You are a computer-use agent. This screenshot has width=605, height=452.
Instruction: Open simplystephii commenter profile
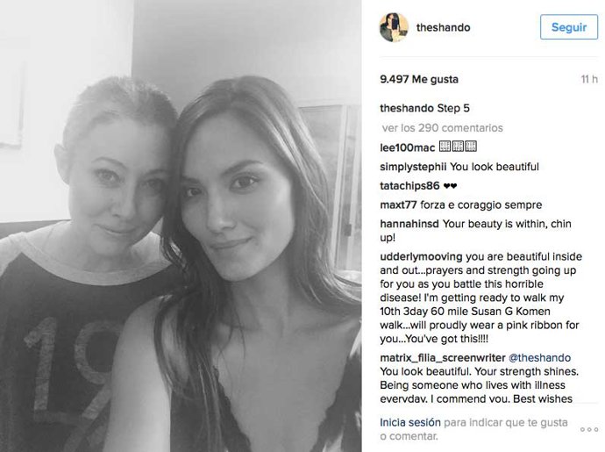413,167
